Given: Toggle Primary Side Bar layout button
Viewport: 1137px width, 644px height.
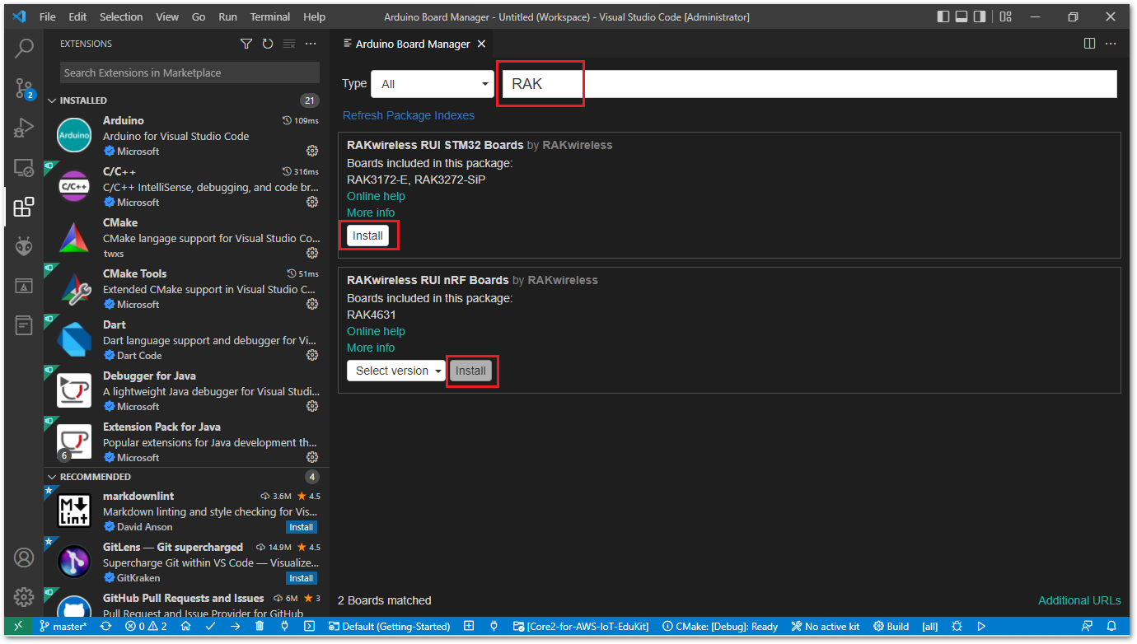Looking at the screenshot, I should click(x=943, y=16).
